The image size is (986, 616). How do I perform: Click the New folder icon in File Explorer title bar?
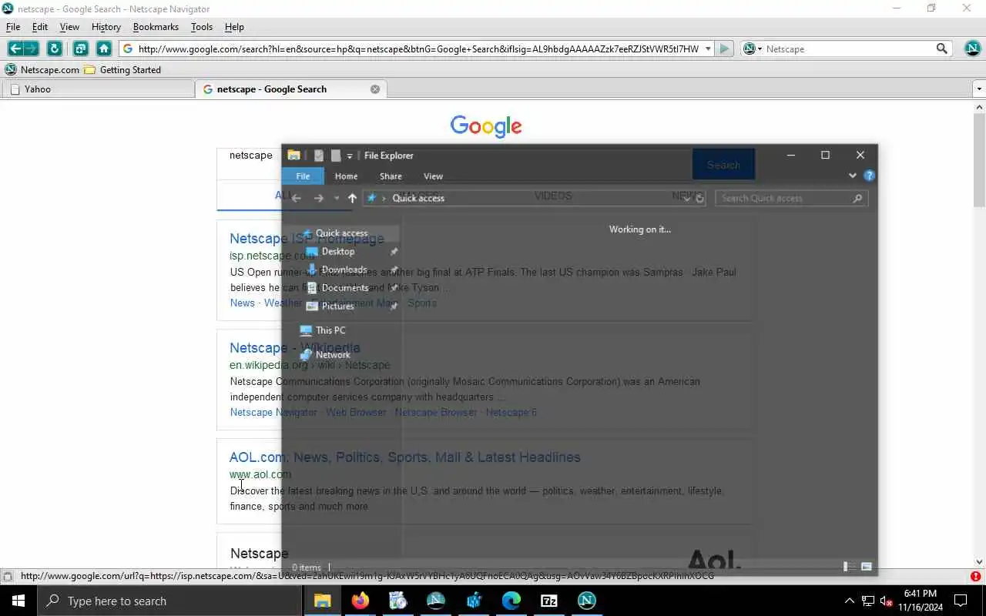[x=336, y=156]
